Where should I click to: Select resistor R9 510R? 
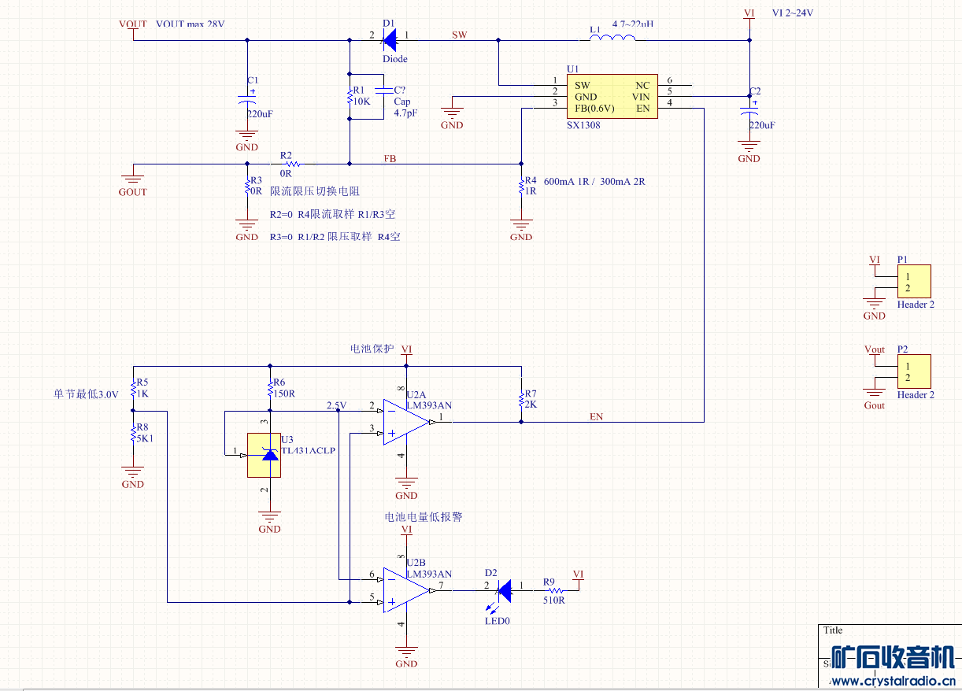tap(554, 590)
